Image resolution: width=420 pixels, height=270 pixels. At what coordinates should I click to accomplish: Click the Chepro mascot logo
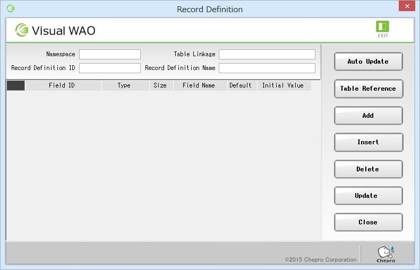pyautogui.click(x=385, y=253)
